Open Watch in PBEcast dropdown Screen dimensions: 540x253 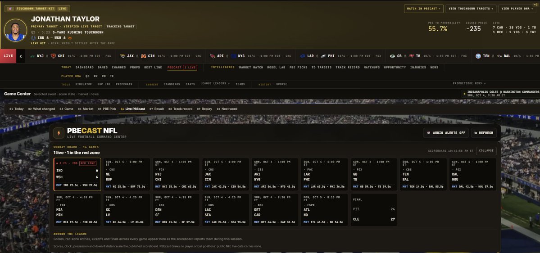point(424,9)
